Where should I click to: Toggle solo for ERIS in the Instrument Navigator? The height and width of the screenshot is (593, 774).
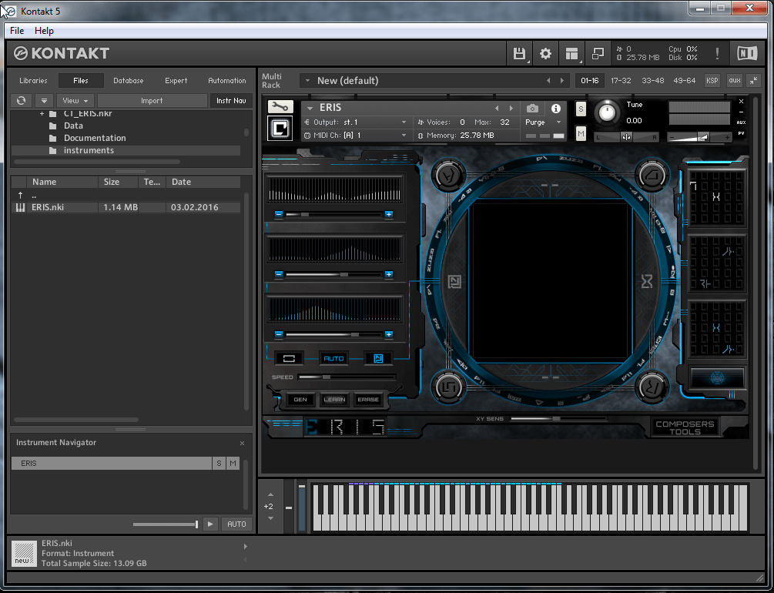point(219,463)
